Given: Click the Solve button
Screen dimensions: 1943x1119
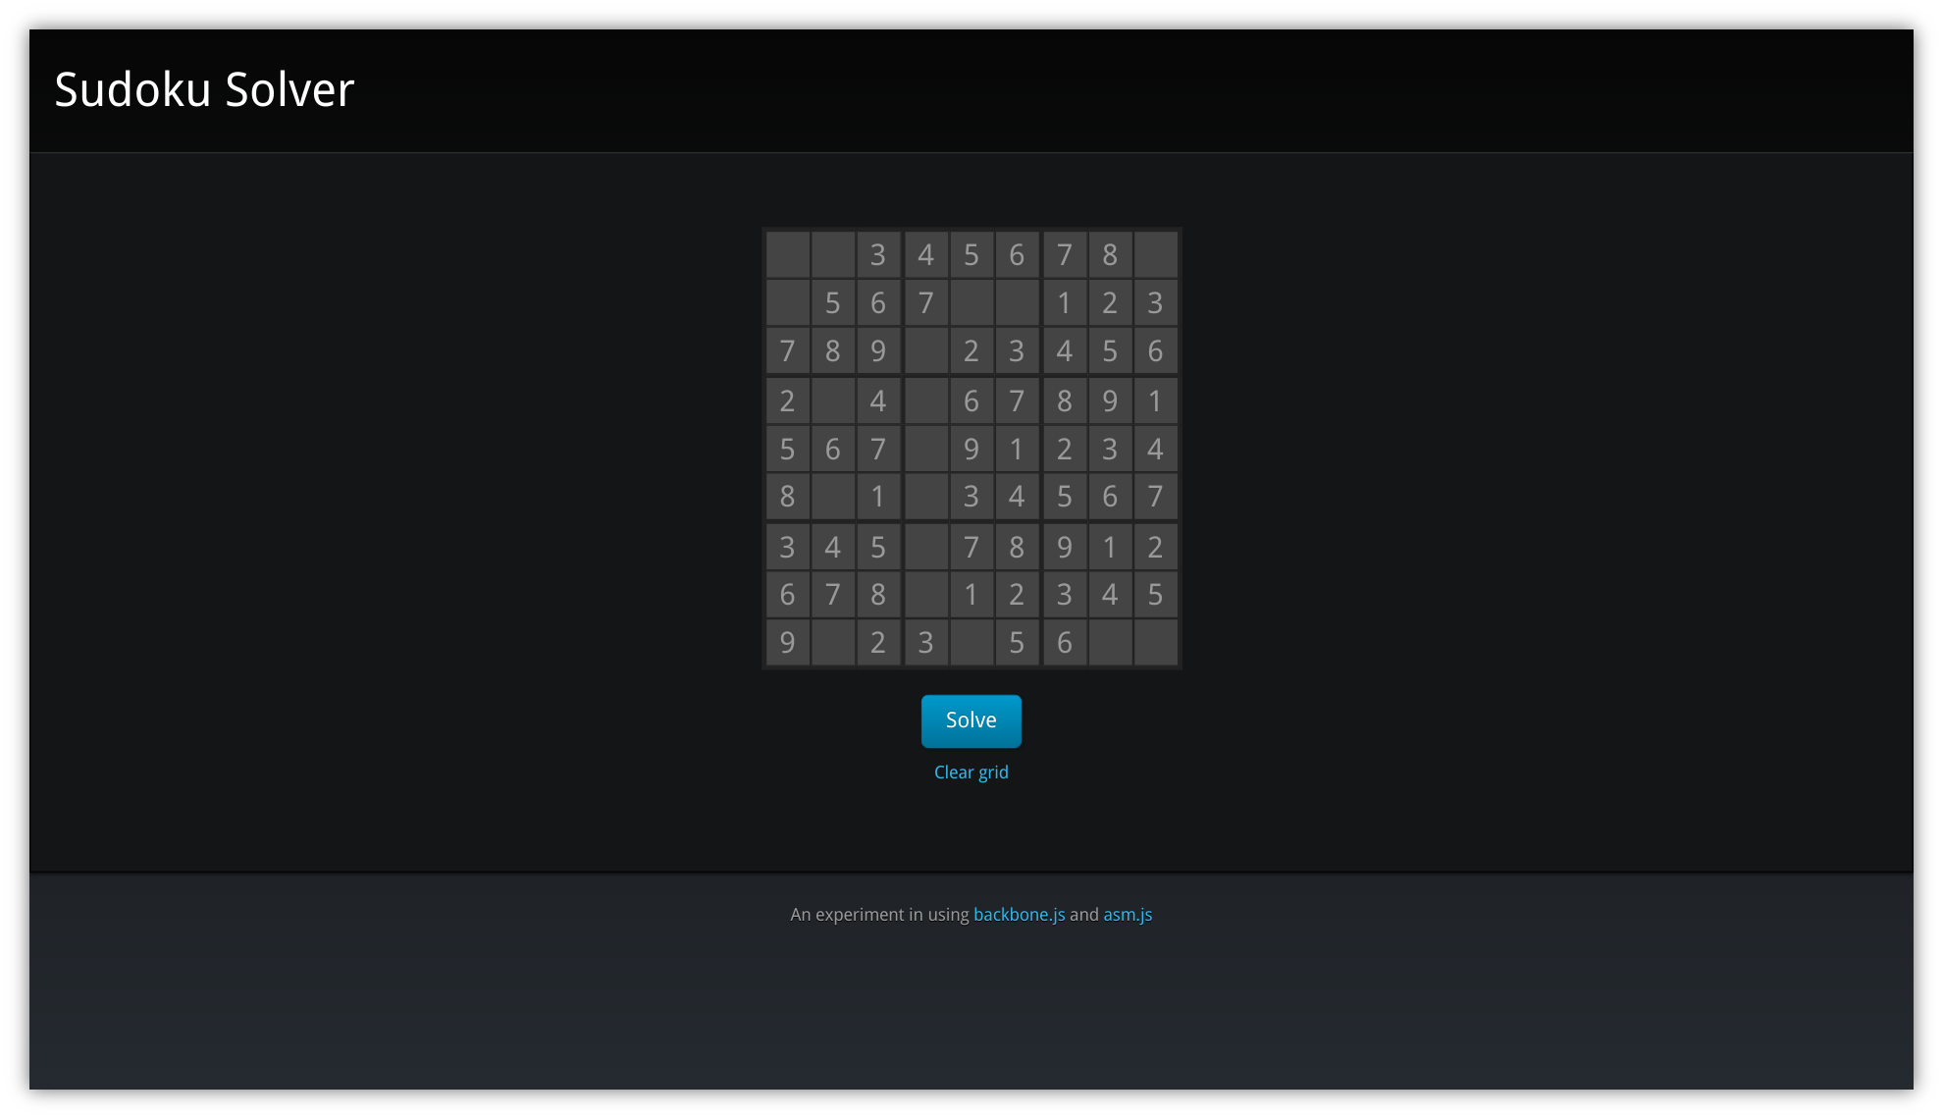Looking at the screenshot, I should point(971,719).
